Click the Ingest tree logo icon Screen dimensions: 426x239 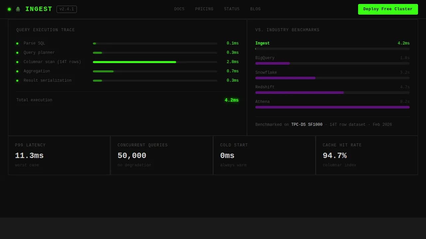coord(18,9)
